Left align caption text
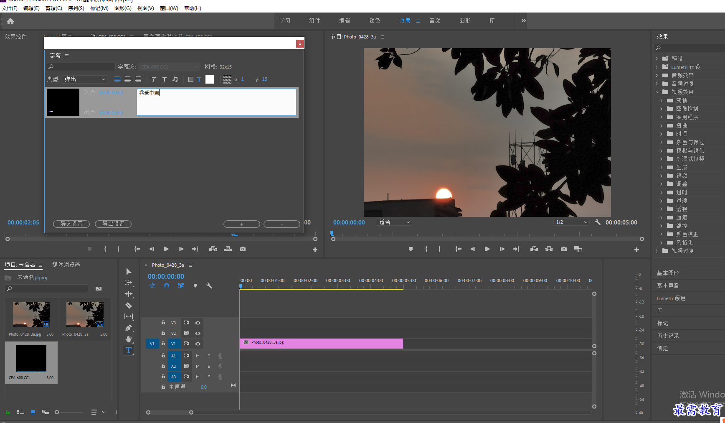This screenshot has width=725, height=423. (117, 79)
